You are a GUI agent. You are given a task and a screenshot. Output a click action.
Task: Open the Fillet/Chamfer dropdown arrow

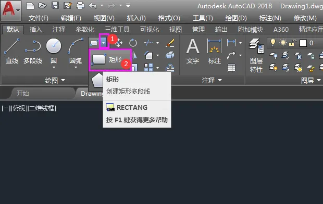click(157, 55)
